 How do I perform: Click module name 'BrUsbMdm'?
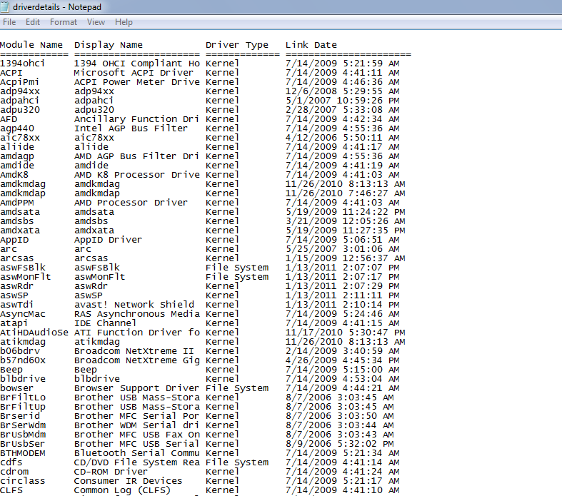tap(23, 435)
